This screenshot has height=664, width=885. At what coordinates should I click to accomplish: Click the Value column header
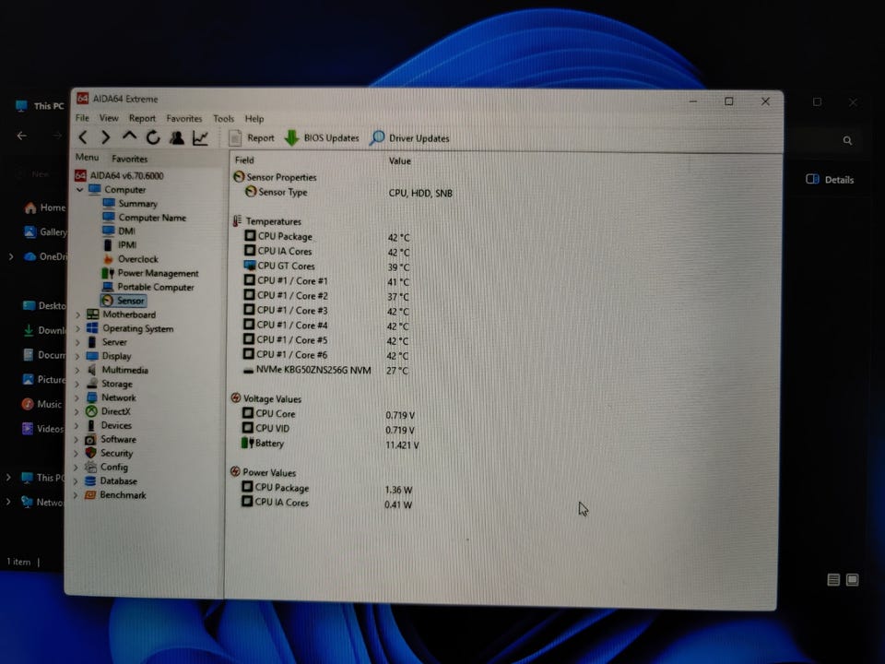[399, 160]
